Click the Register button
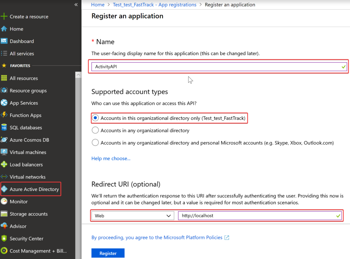The height and width of the screenshot is (259, 350). 108,253
